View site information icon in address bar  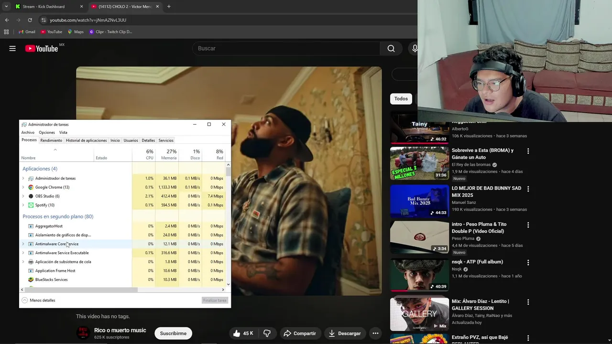pos(44,20)
